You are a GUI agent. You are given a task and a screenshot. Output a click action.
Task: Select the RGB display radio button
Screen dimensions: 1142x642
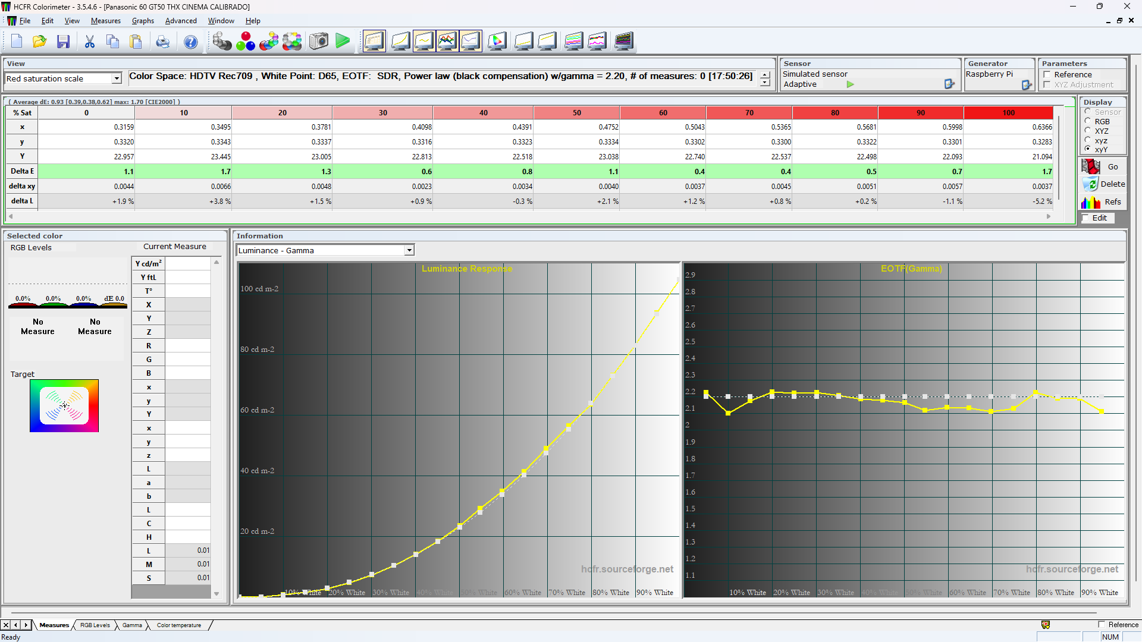click(x=1088, y=121)
